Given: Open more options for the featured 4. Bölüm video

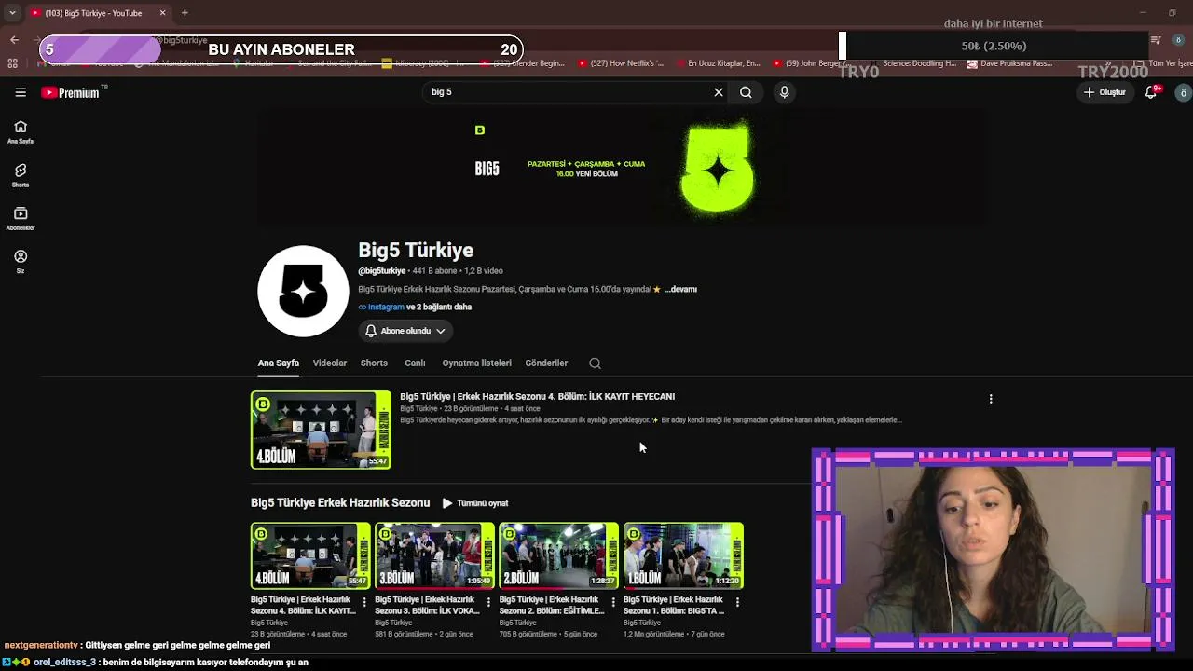Looking at the screenshot, I should 991,399.
